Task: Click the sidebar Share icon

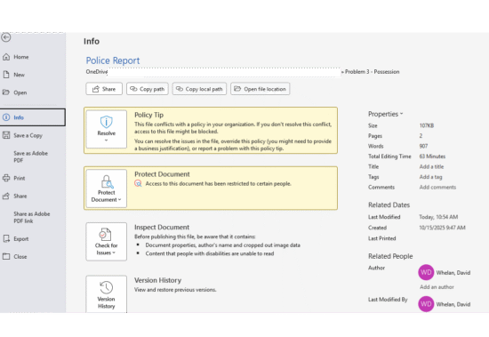Action: [x=6, y=196]
